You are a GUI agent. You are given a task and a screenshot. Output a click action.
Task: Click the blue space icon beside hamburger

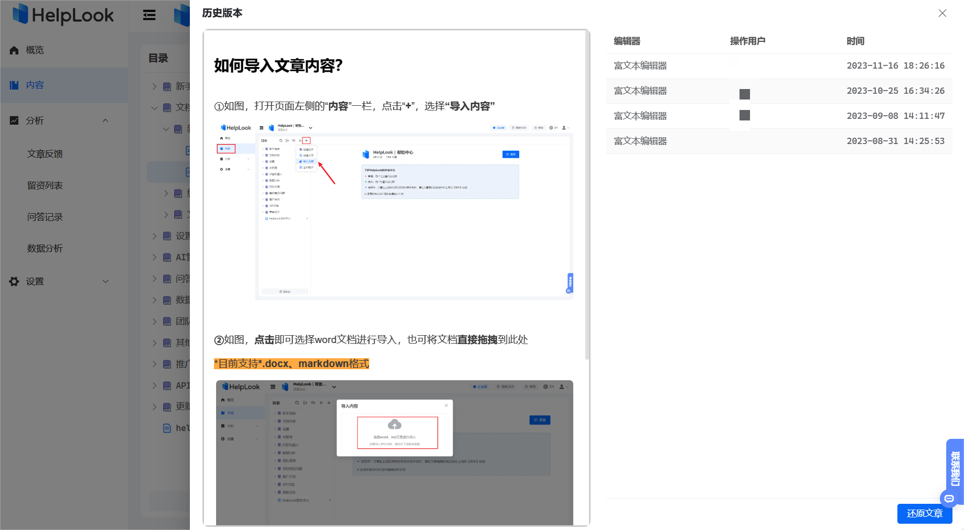(x=181, y=15)
